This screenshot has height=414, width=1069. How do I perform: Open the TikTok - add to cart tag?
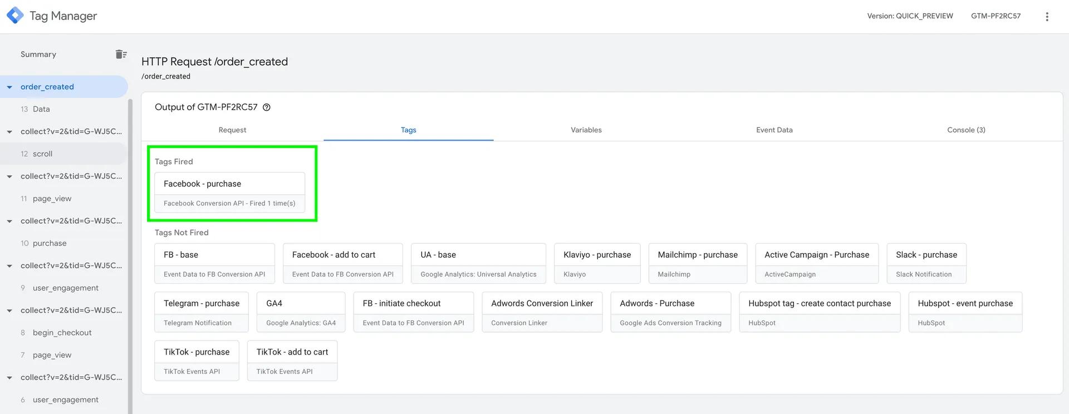[x=292, y=361]
